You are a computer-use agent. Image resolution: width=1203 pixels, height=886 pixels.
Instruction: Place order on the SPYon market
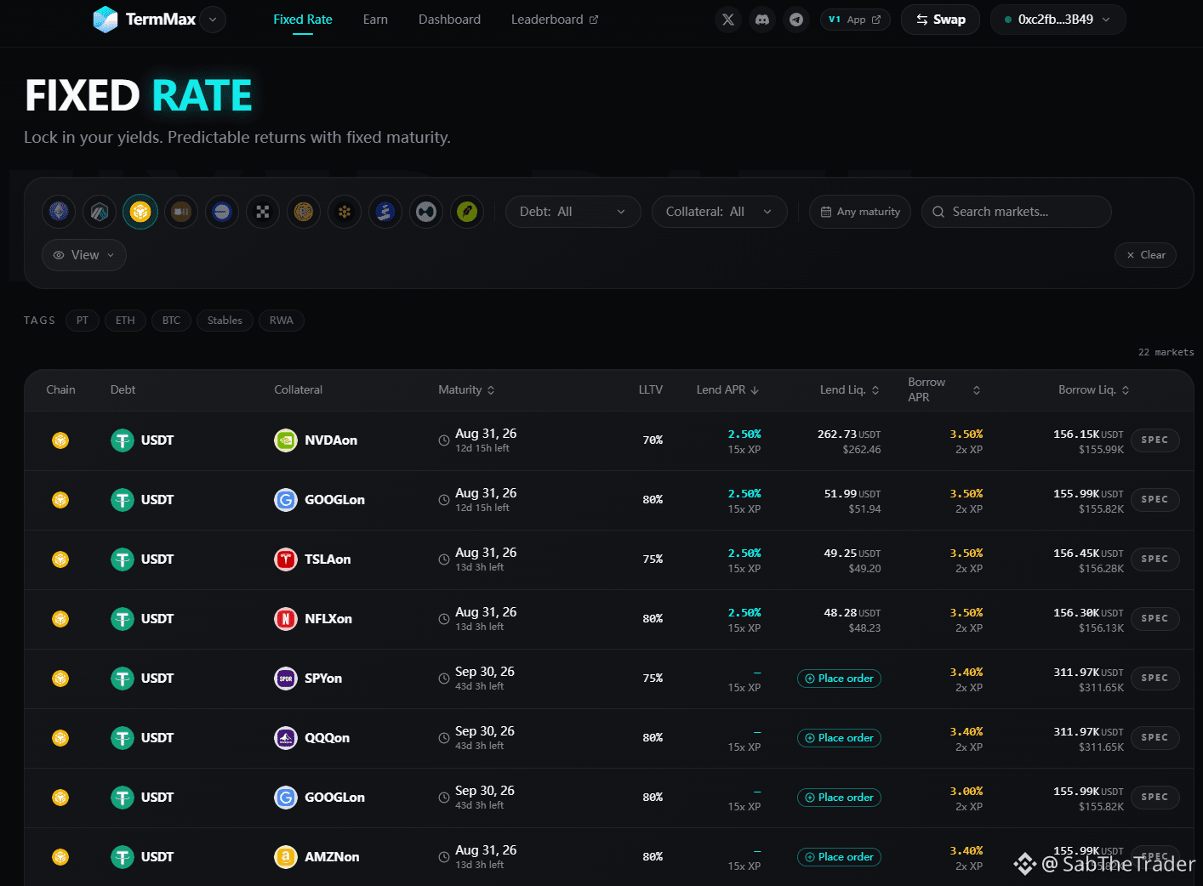[x=839, y=679]
